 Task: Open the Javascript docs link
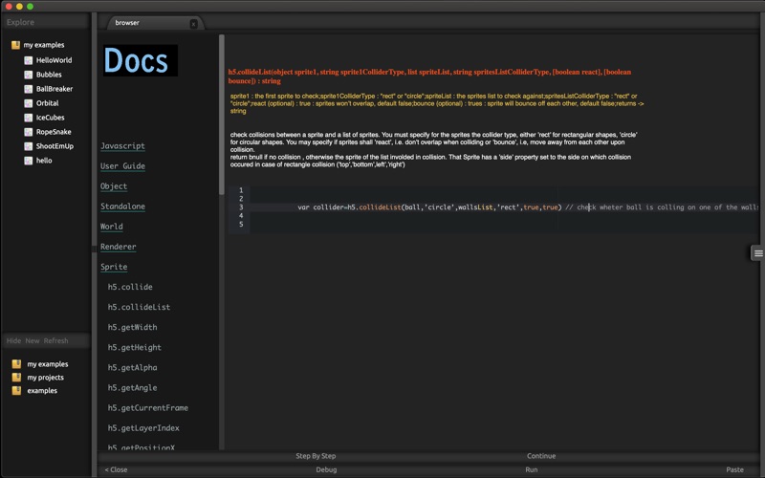(122, 146)
